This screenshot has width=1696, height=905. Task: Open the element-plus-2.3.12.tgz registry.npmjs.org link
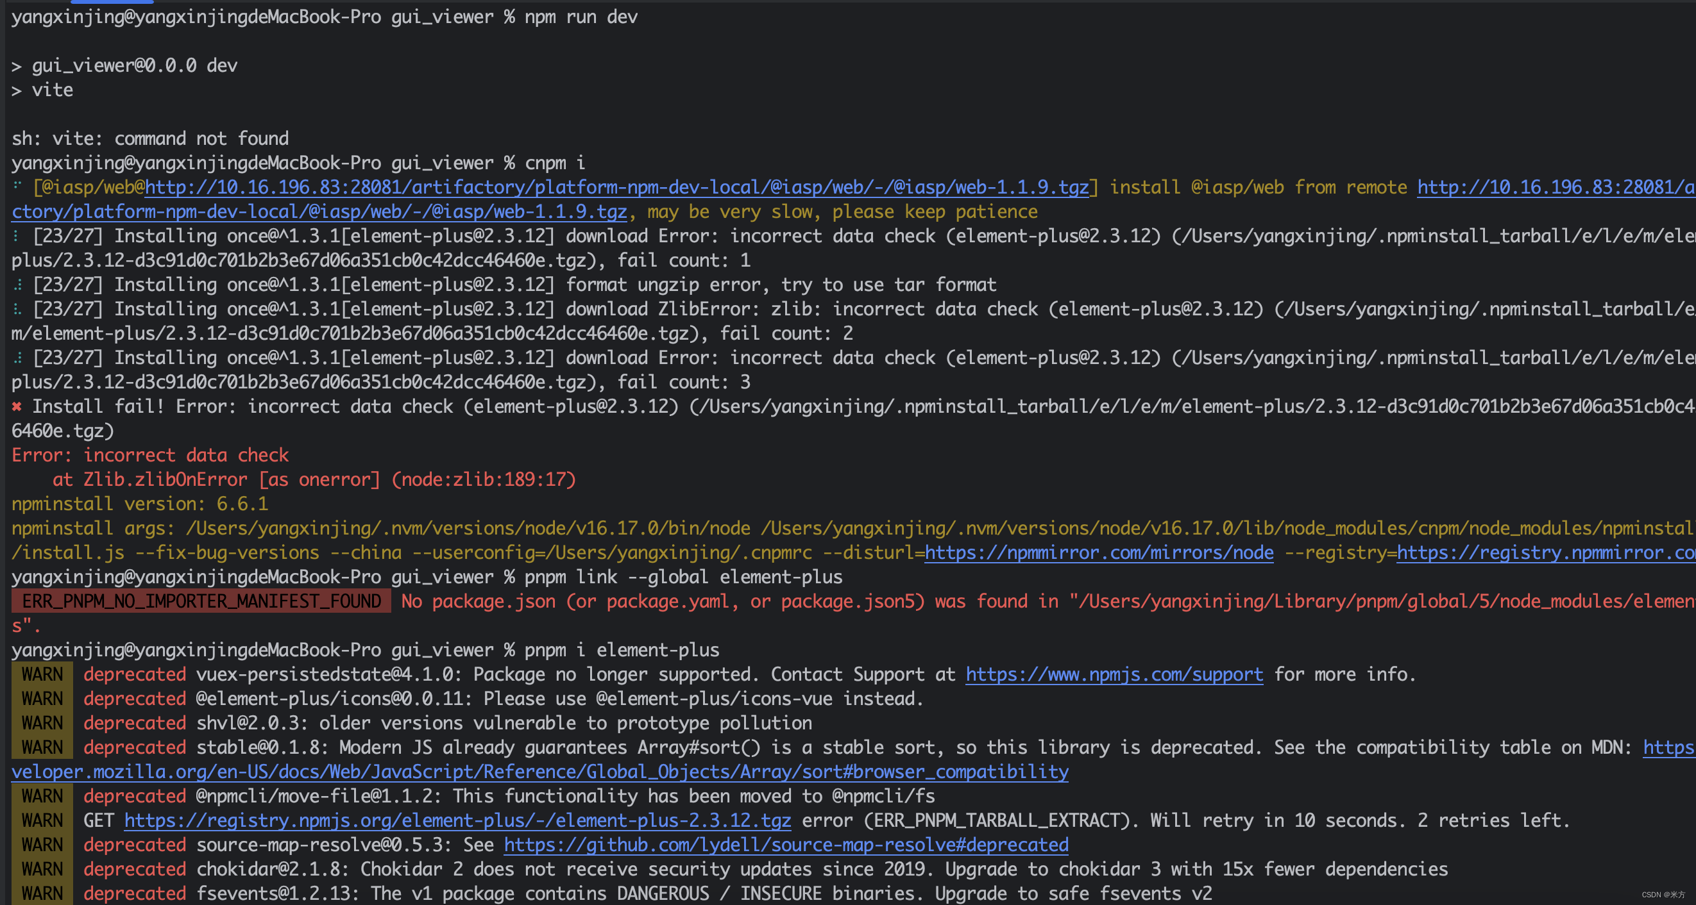(x=457, y=820)
